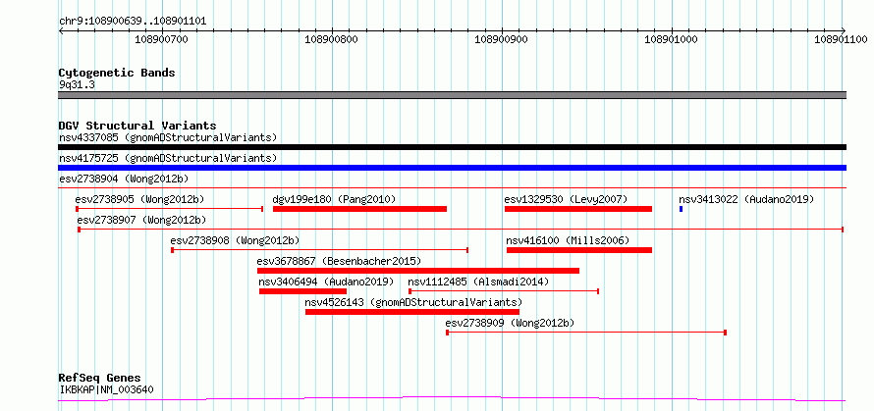This screenshot has height=411, width=874.
Task: Click the RefSeq Genes track heading
Action: pos(100,379)
